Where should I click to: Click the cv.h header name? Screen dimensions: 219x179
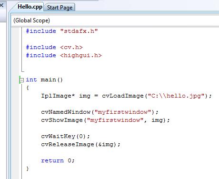(71, 47)
